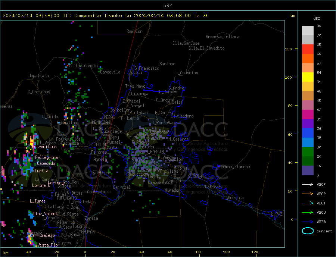Click the Tulumaya place label
Image resolution: width=336 pixels, height=257 pixels.
tap(140, 94)
